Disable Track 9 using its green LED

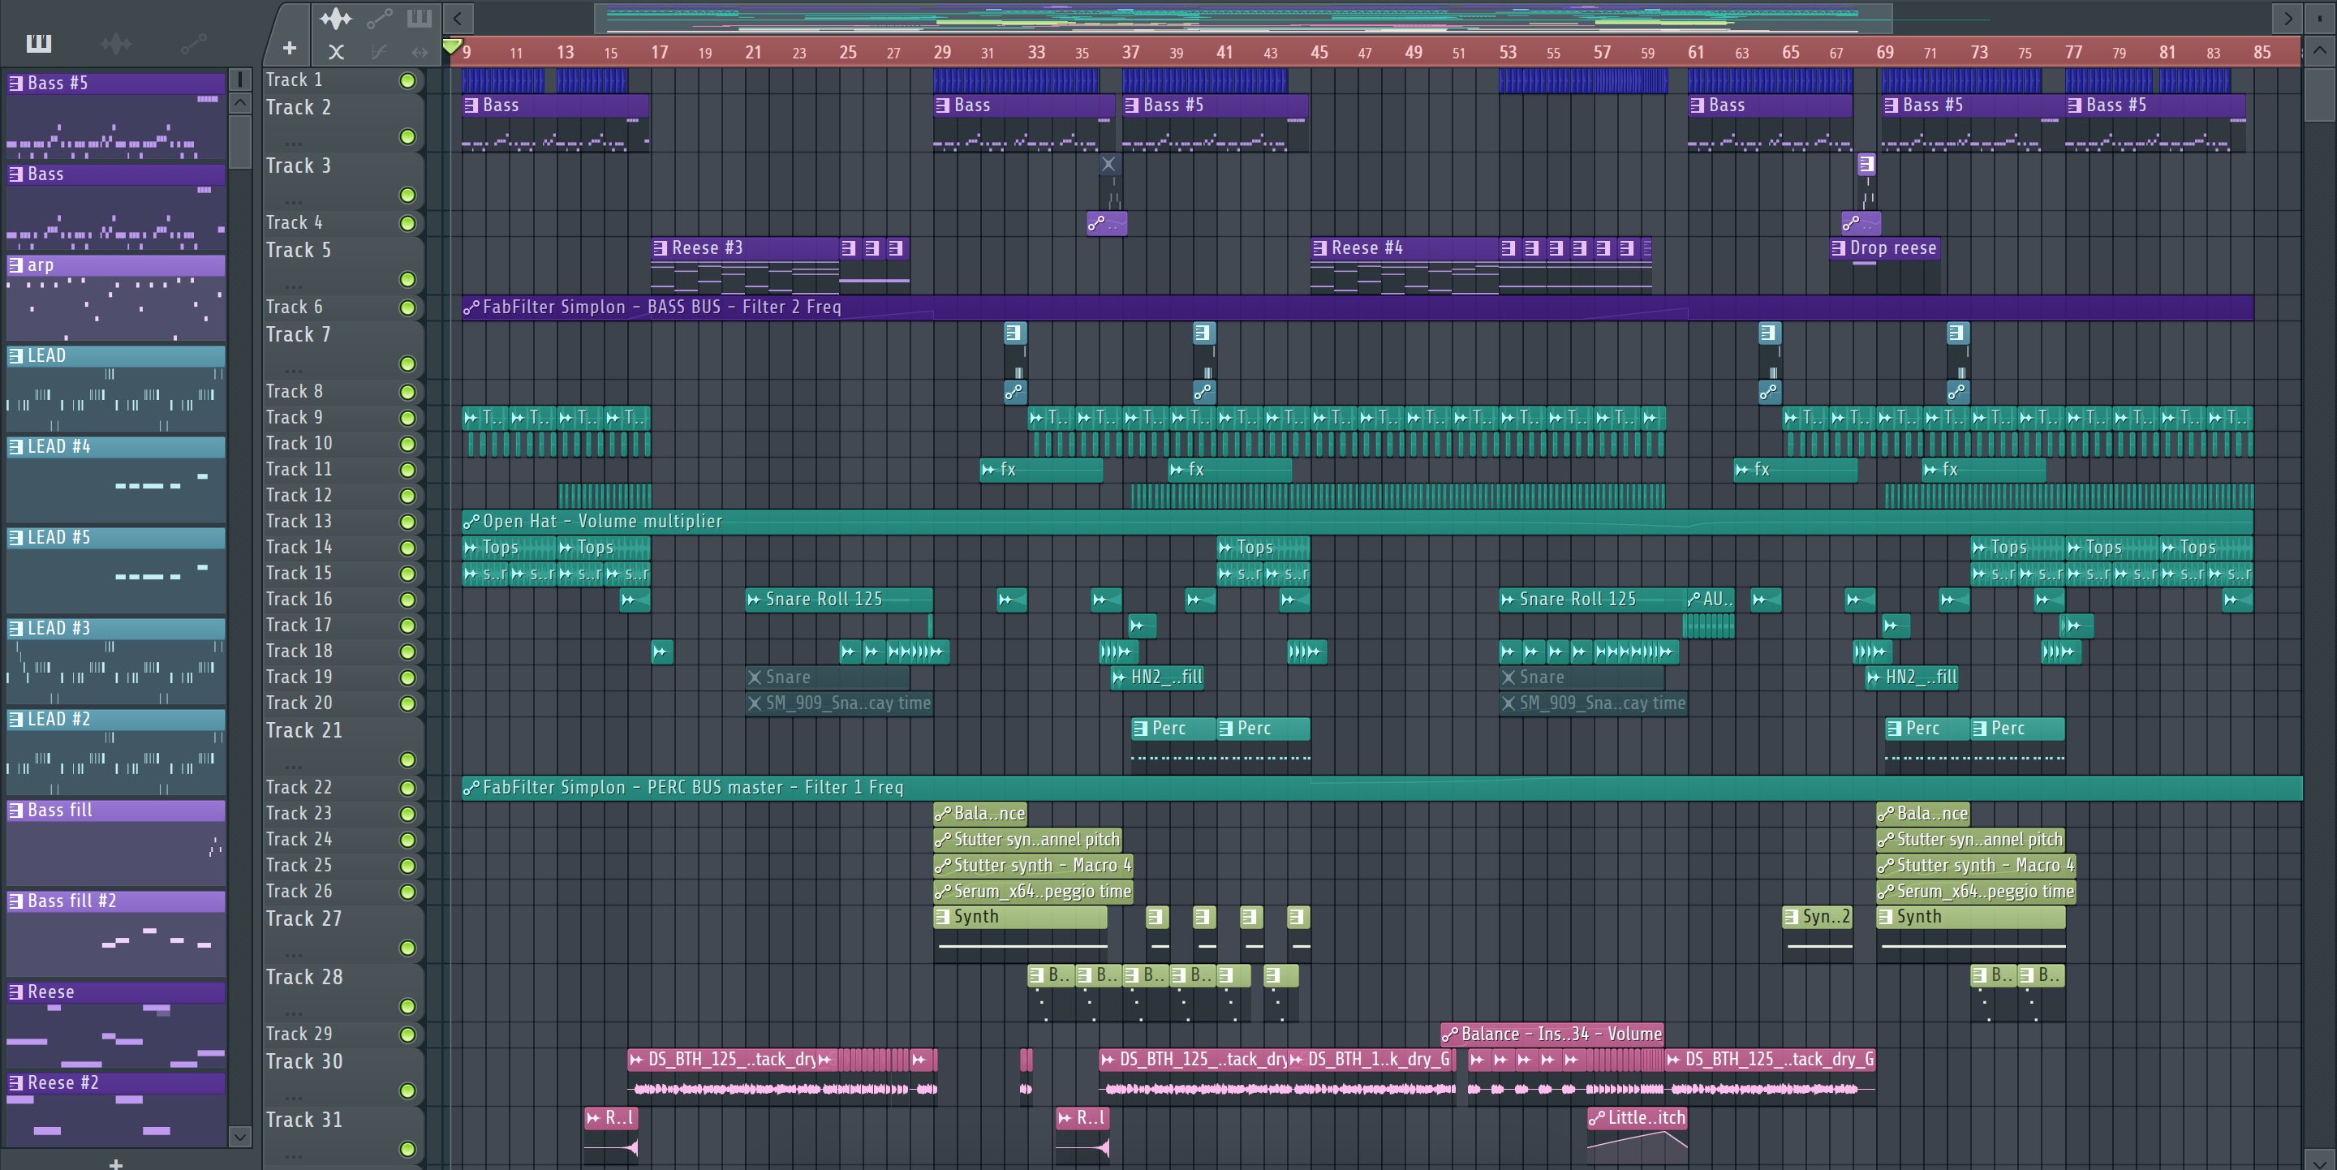coord(408,418)
